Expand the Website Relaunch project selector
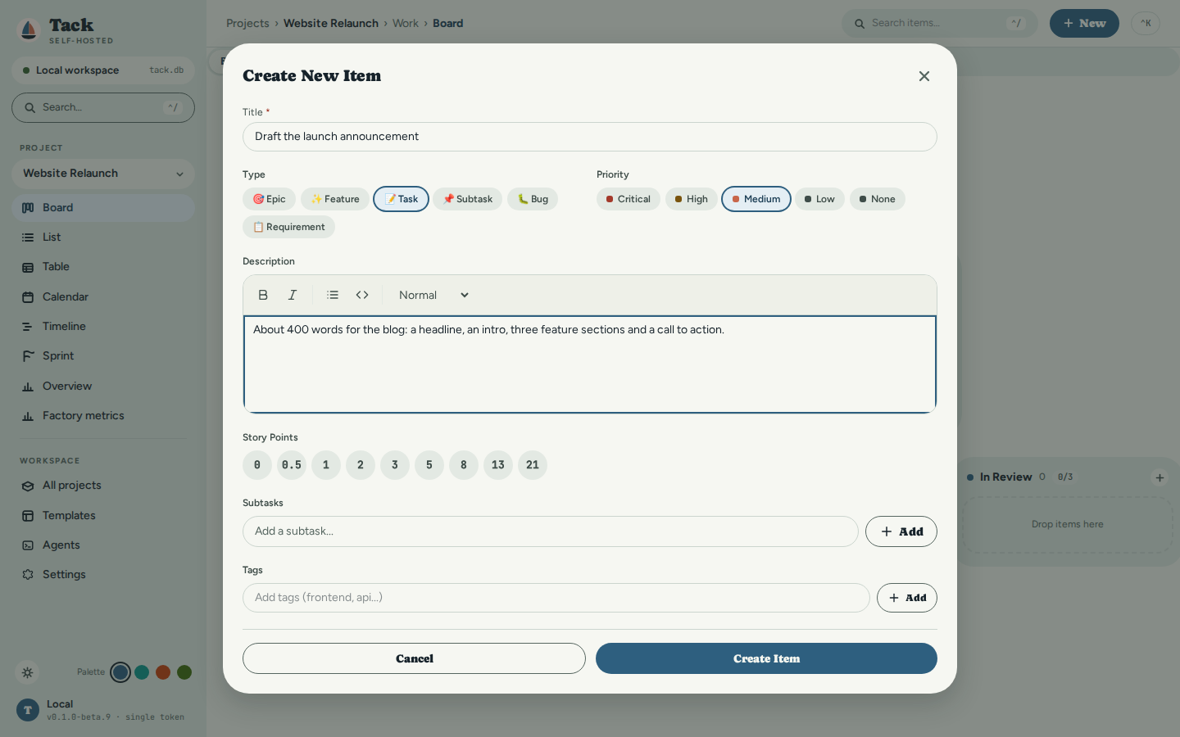Screen dimensions: 1180x737 pyautogui.click(x=103, y=174)
